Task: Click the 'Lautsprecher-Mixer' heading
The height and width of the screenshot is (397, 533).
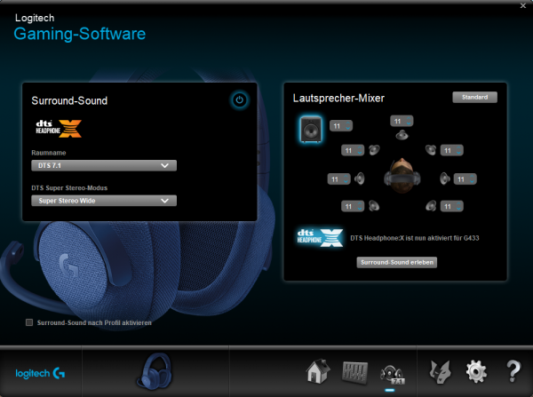Action: point(338,98)
